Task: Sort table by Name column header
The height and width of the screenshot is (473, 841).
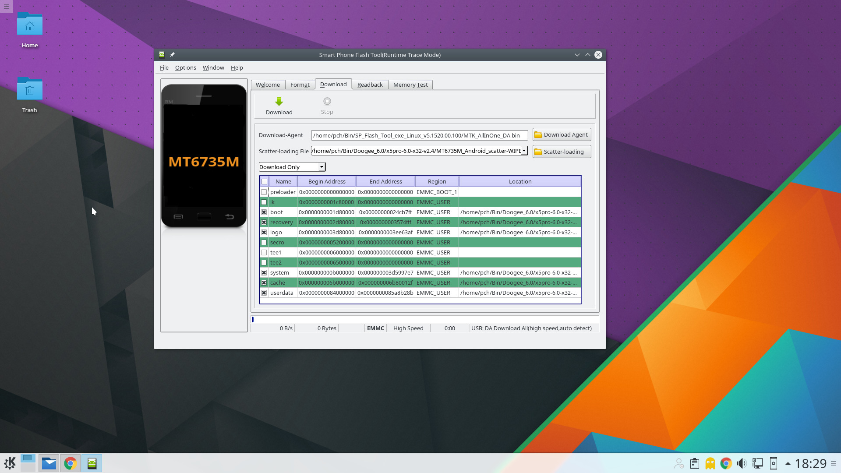Action: (283, 181)
